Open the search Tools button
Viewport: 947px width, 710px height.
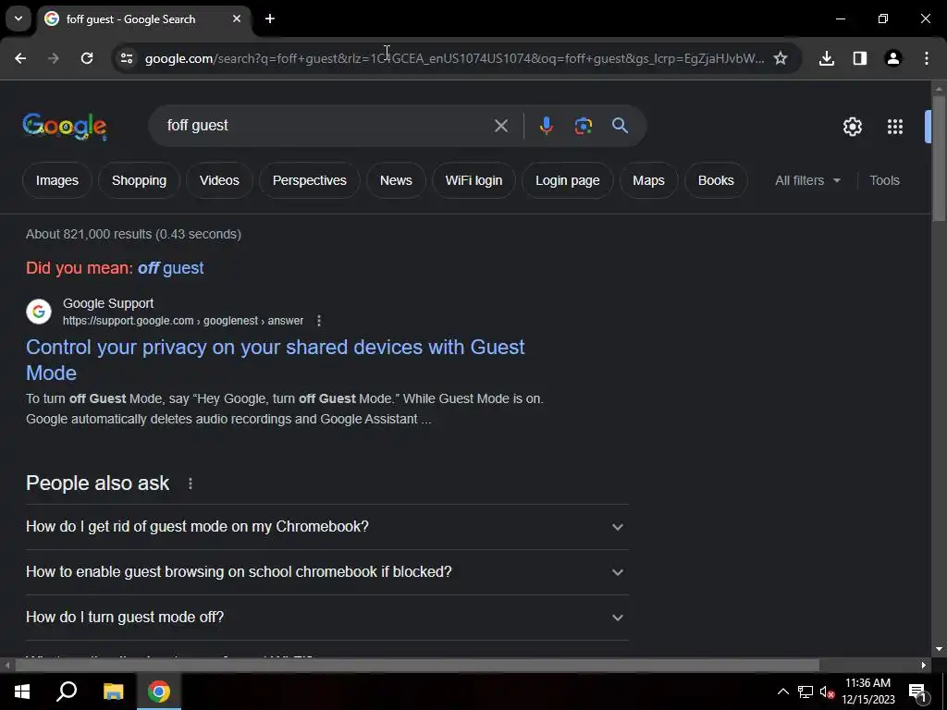[884, 180]
